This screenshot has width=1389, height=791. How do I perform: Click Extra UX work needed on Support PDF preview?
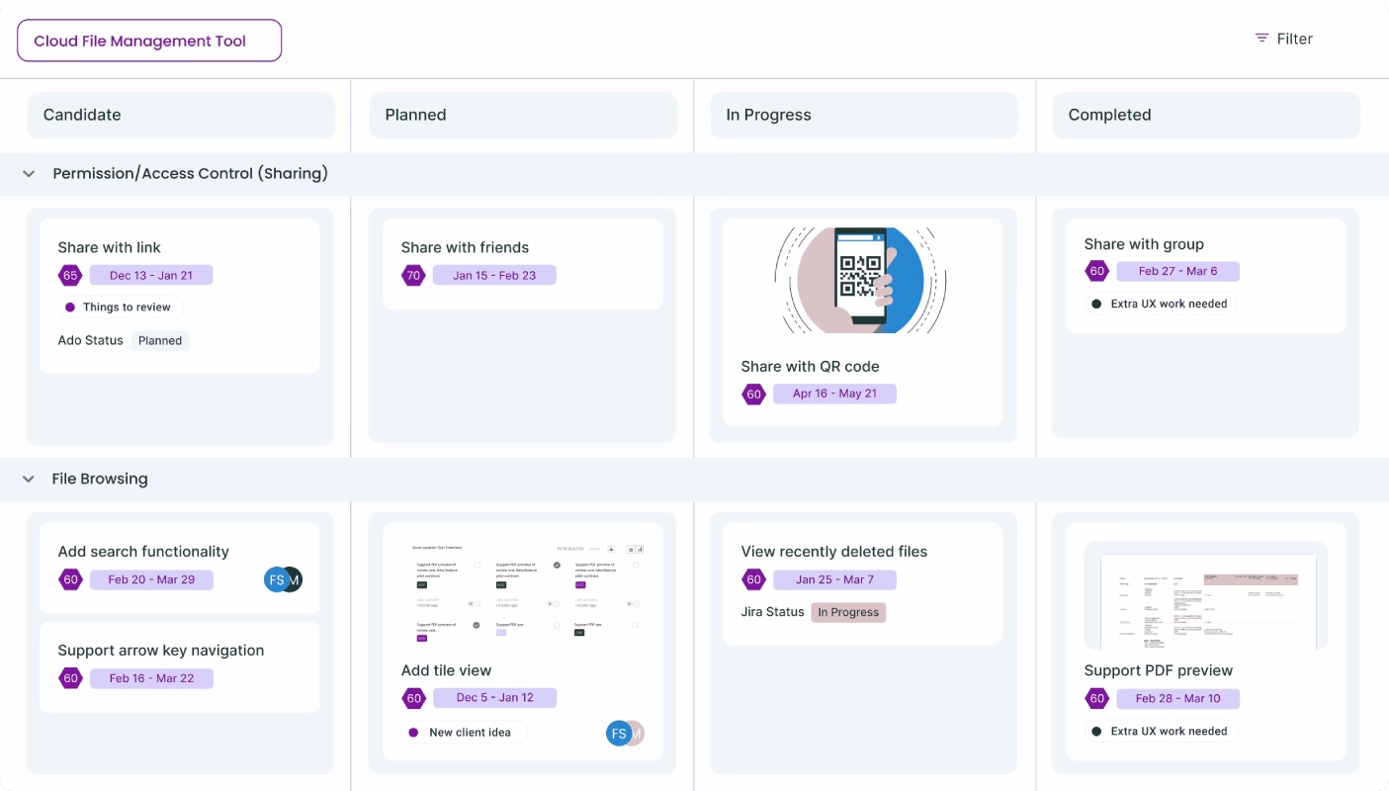coord(1161,732)
